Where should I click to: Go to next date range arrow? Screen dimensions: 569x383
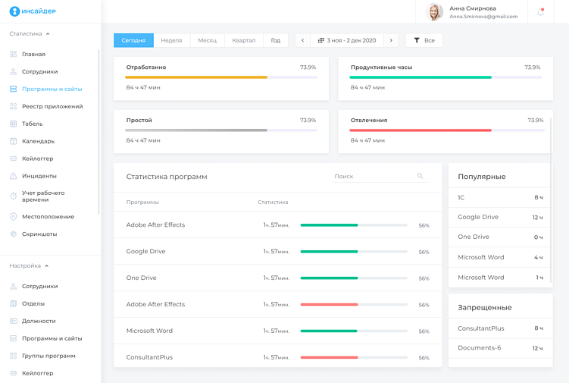click(391, 40)
